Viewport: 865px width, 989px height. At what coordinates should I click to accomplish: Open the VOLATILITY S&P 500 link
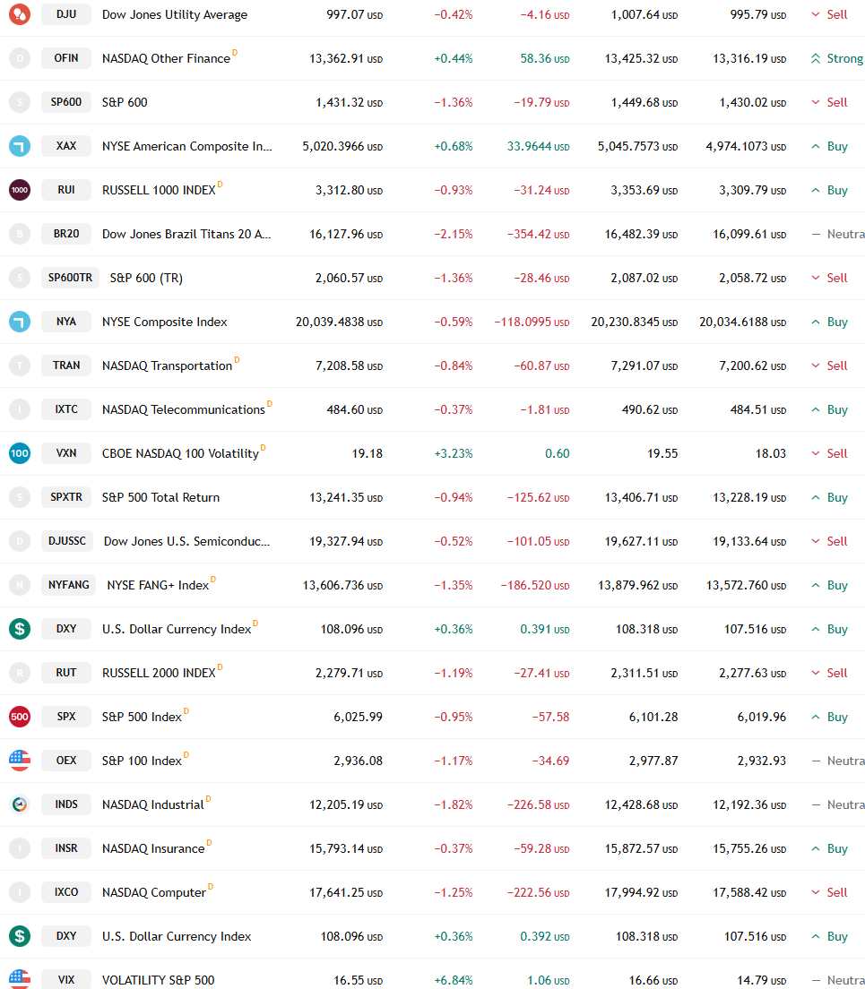[159, 980]
